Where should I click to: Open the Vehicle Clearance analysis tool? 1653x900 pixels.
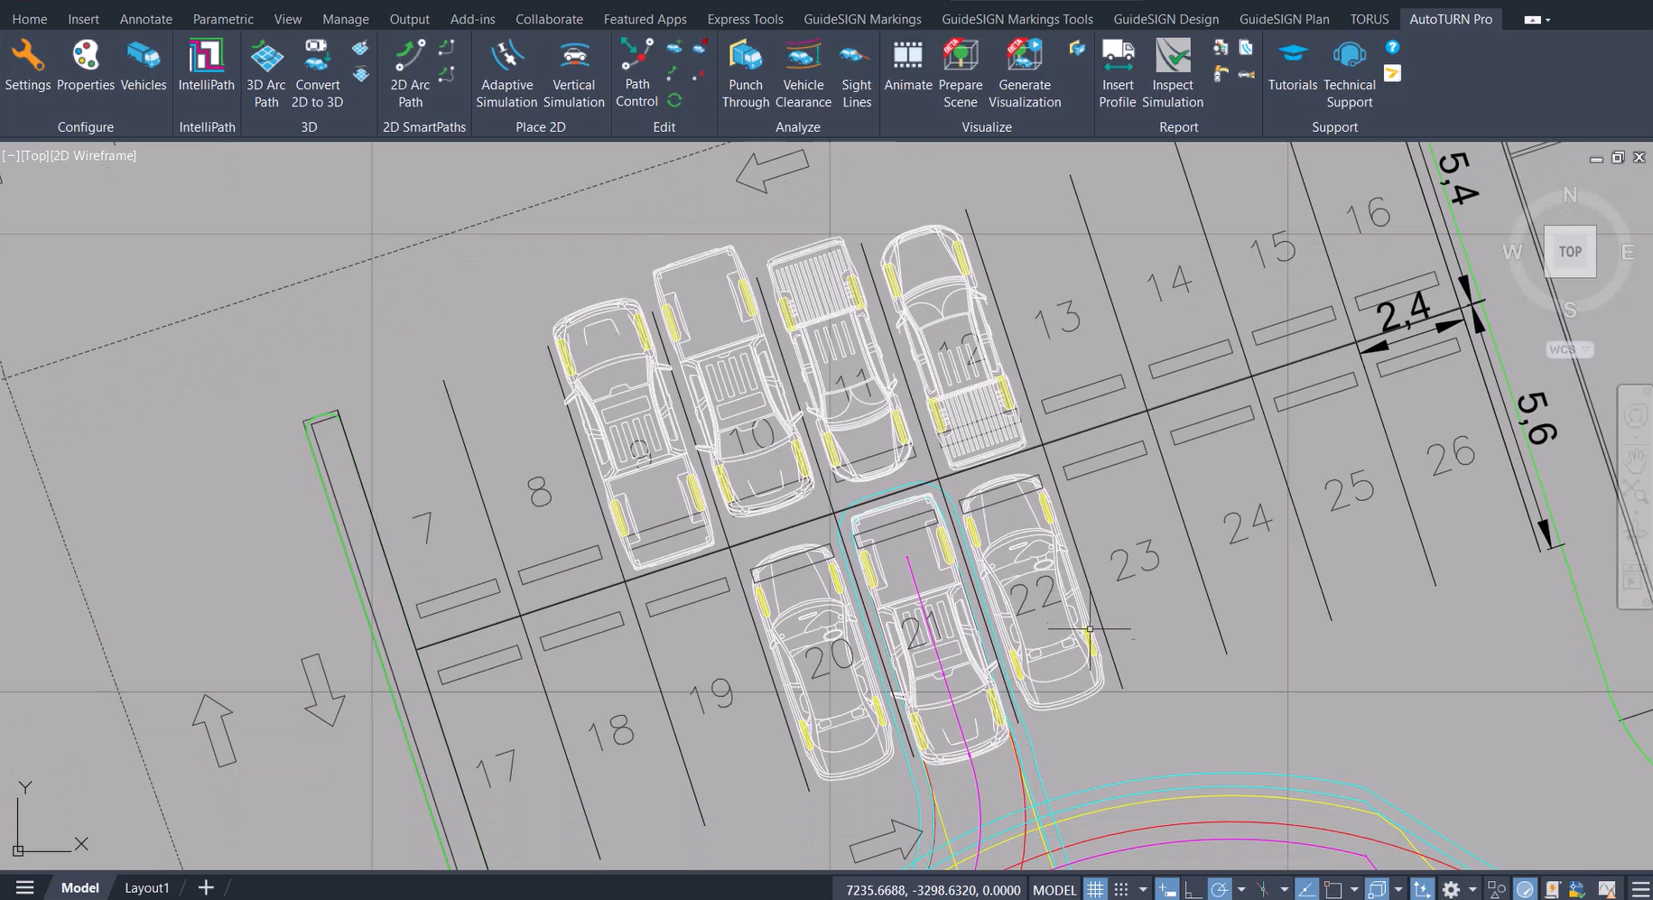tap(803, 74)
